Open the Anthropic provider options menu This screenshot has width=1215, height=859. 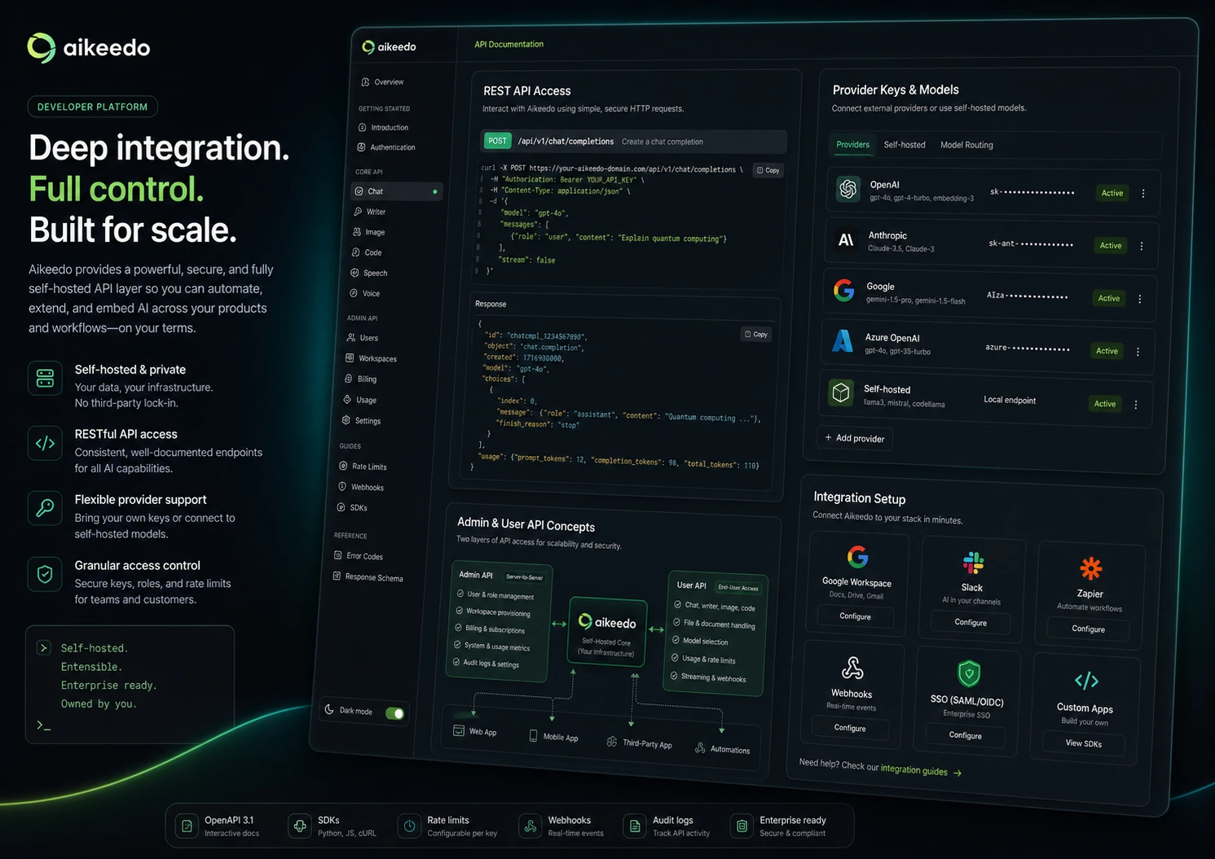[1142, 246]
